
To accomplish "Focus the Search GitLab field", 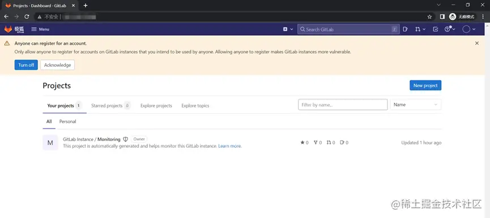I will (x=348, y=29).
